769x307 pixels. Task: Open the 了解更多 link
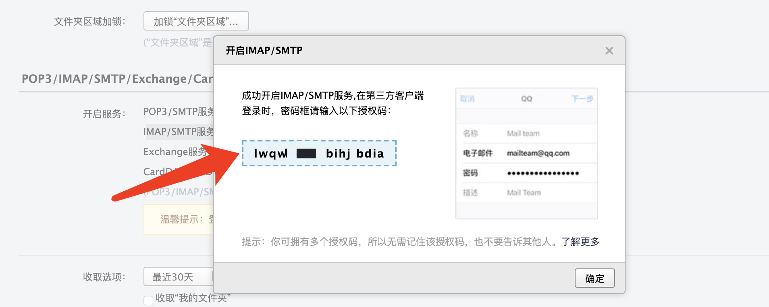click(x=580, y=242)
